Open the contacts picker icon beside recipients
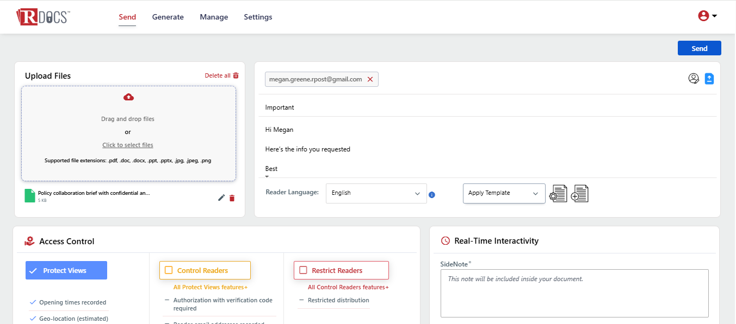The image size is (736, 324). click(694, 79)
